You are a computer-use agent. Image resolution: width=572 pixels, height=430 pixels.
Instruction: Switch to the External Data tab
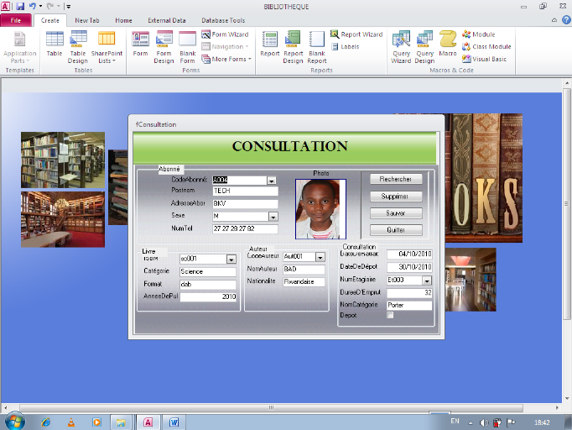tap(165, 20)
